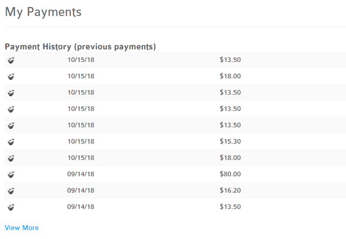Click the icon in the third payment row
This screenshot has height=239, width=346.
11,93
